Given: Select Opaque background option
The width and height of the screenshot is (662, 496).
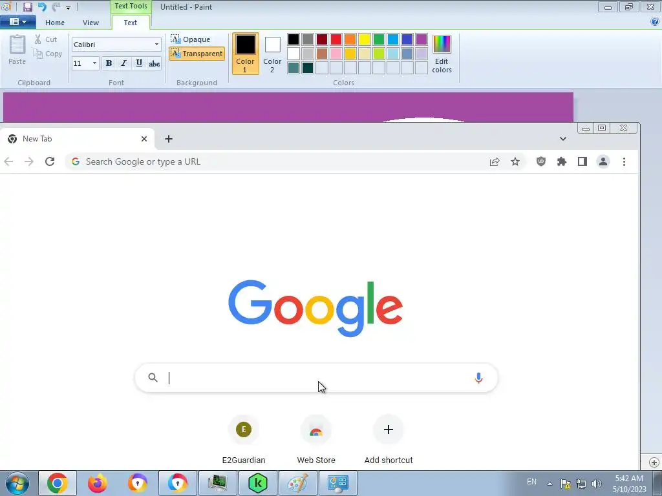Looking at the screenshot, I should (x=191, y=39).
